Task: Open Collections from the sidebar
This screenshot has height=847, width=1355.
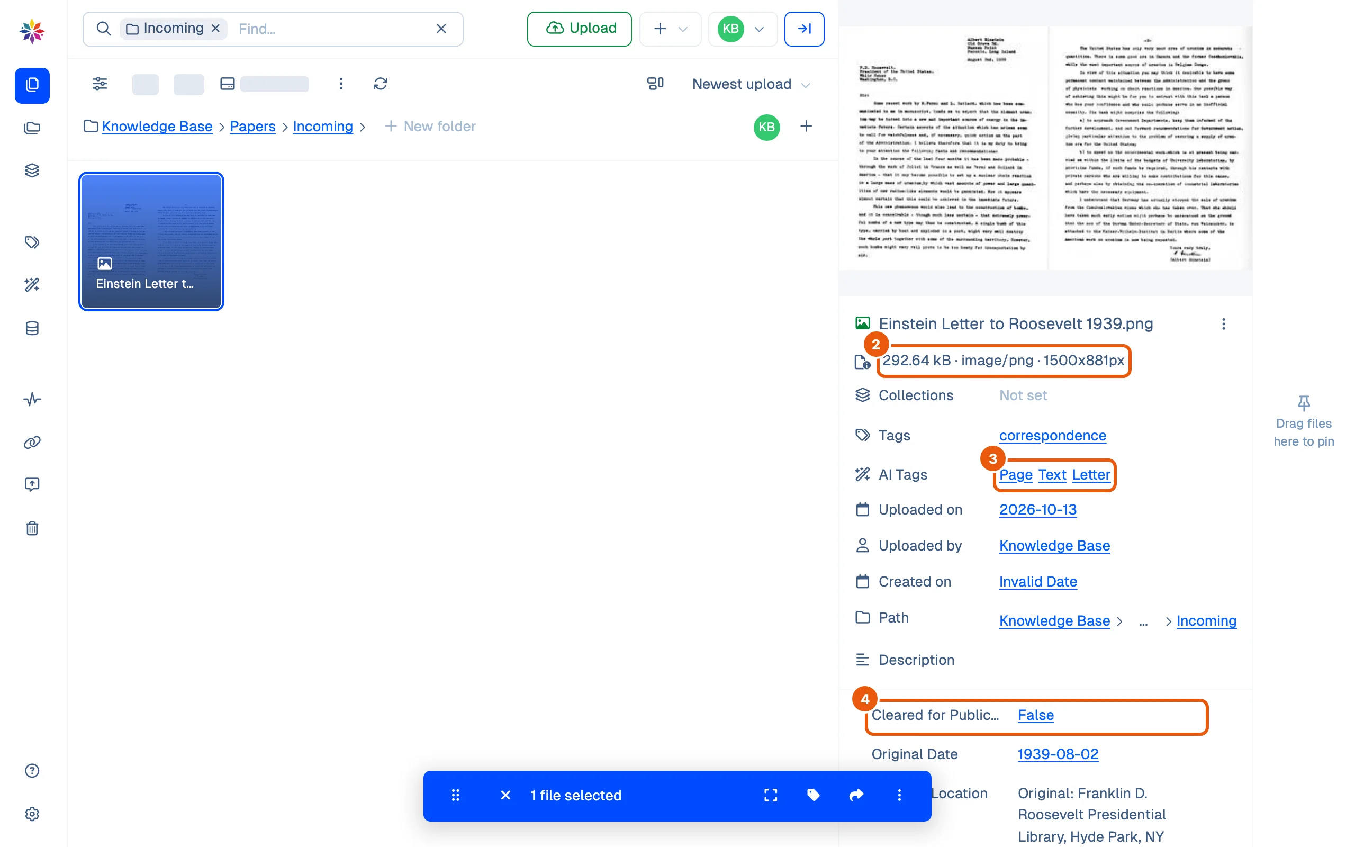Action: click(32, 170)
